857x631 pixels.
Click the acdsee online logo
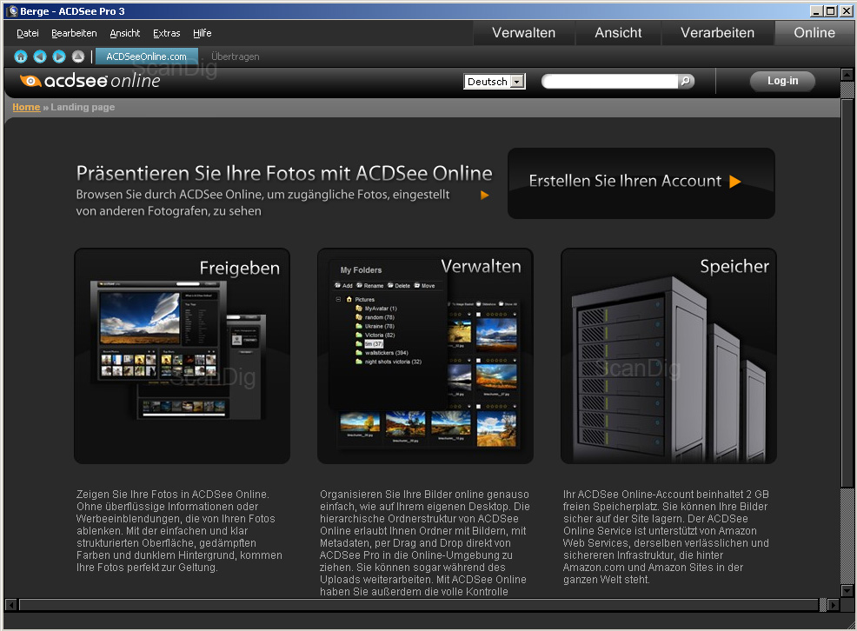(x=90, y=81)
